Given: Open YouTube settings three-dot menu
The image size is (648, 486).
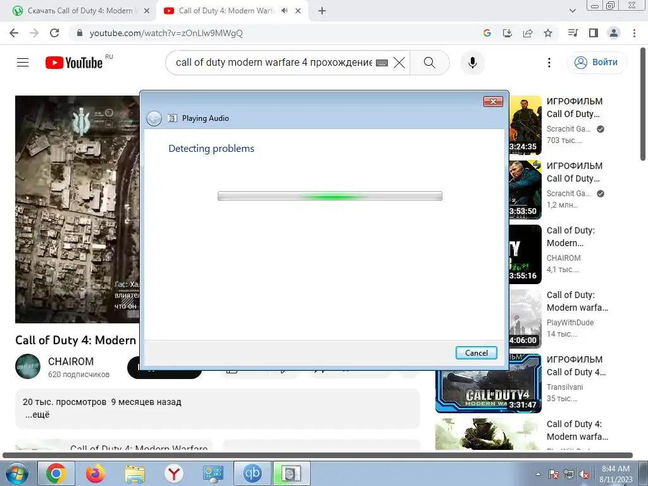Looking at the screenshot, I should [x=549, y=63].
